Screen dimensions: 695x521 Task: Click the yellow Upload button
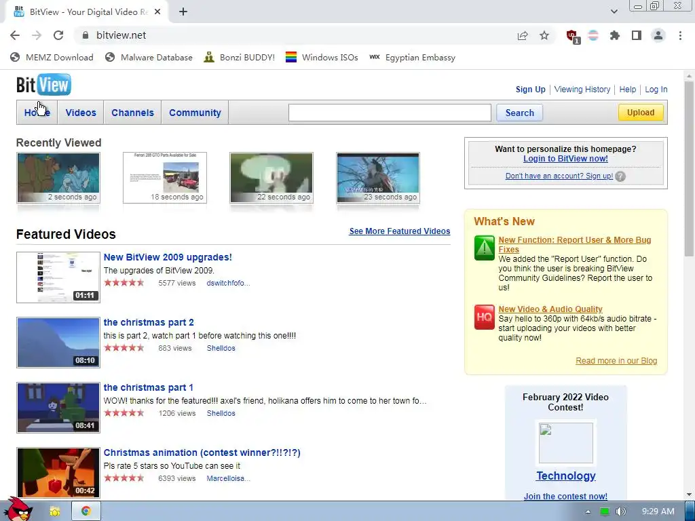click(641, 112)
